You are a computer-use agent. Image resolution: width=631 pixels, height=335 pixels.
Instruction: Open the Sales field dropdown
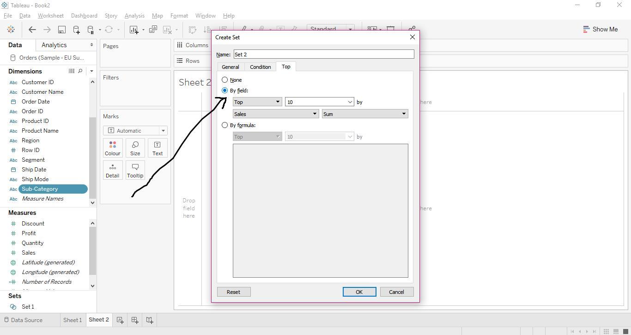point(315,114)
